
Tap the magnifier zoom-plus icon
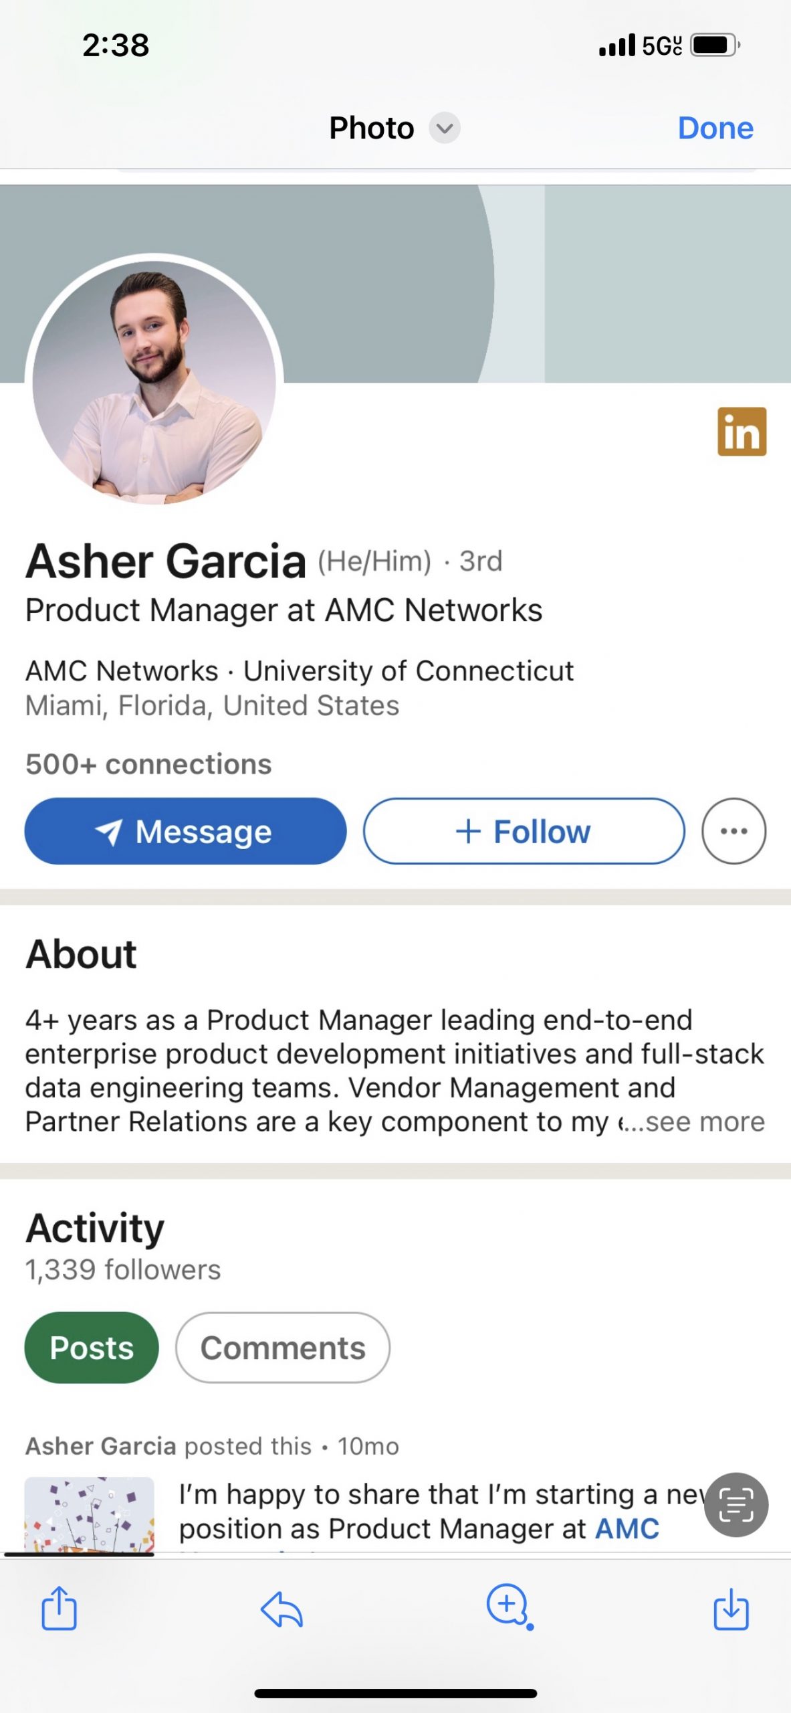pyautogui.click(x=508, y=1605)
